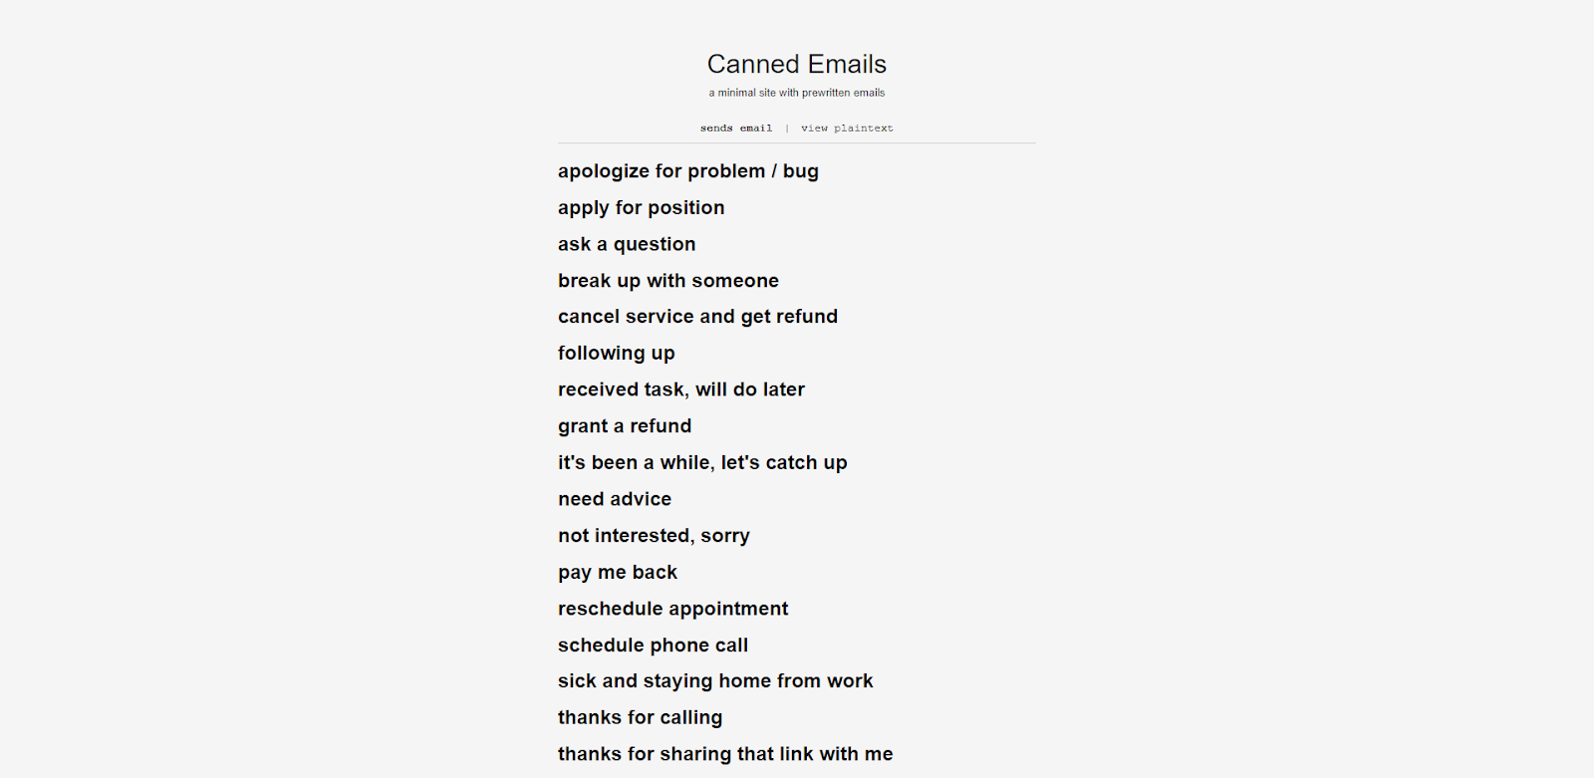This screenshot has height=778, width=1594.
Task: Select the 'sends email' mode
Action: [736, 129]
